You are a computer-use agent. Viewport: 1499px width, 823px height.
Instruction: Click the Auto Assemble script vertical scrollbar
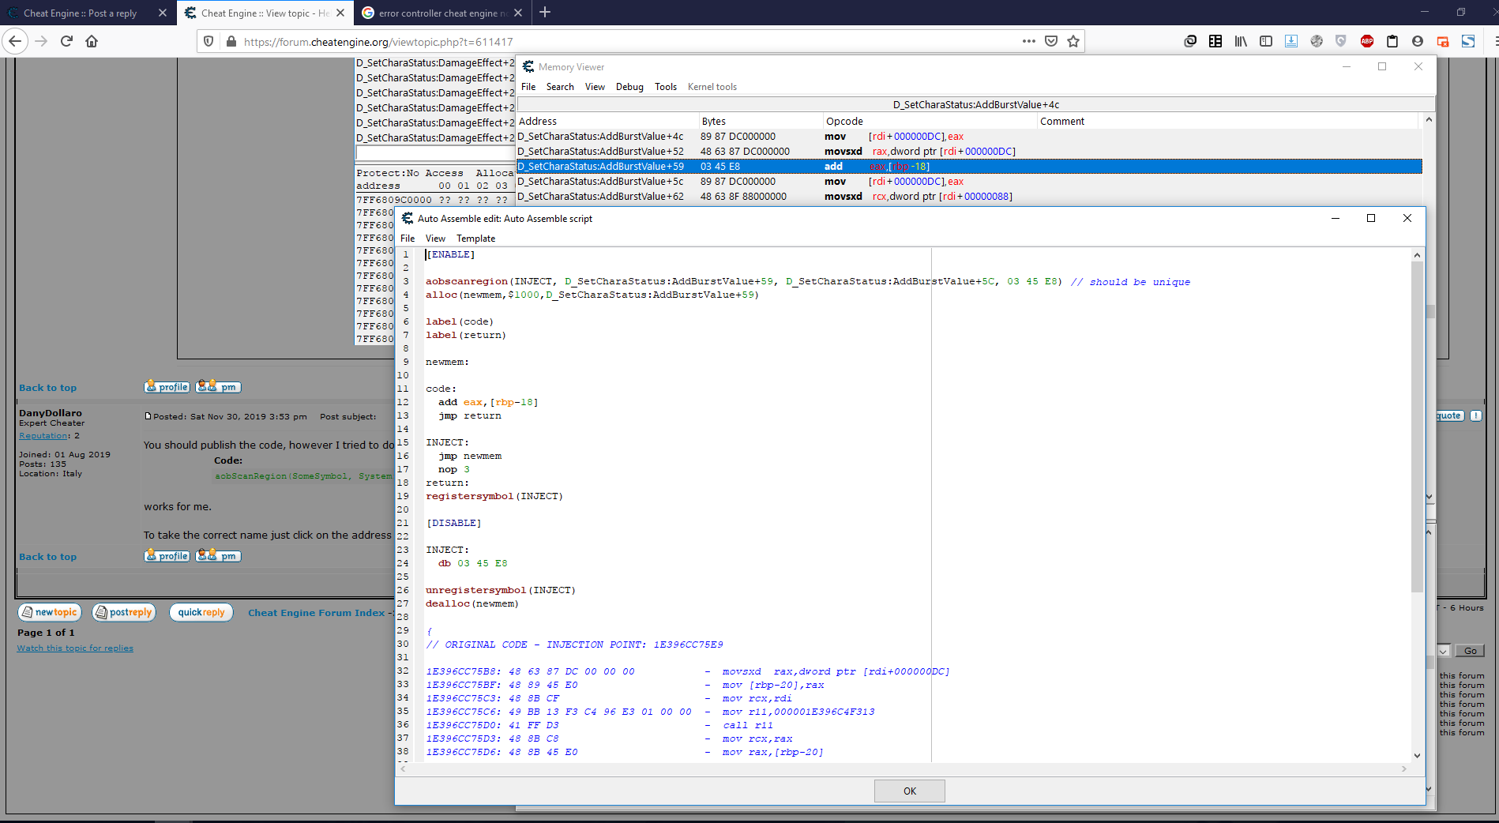(x=1417, y=427)
